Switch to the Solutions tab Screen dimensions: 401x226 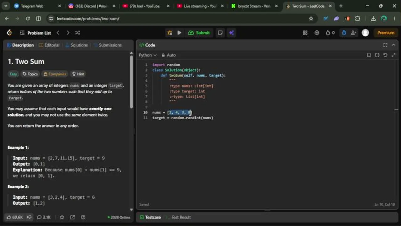[76, 45]
